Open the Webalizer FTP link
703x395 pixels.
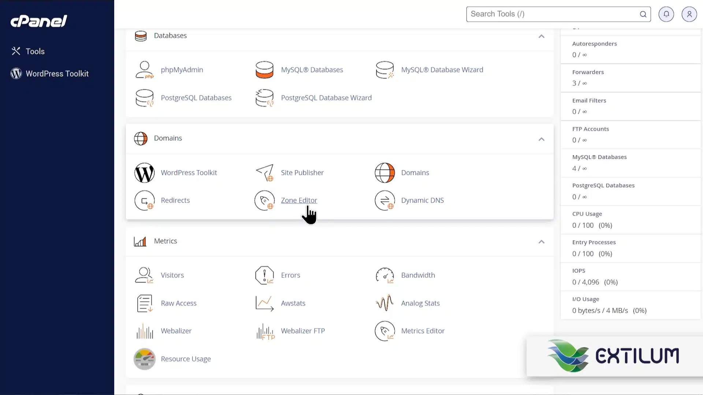click(303, 331)
